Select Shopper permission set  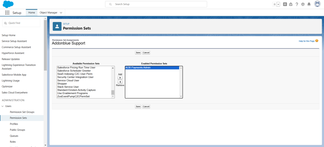tap(84, 84)
